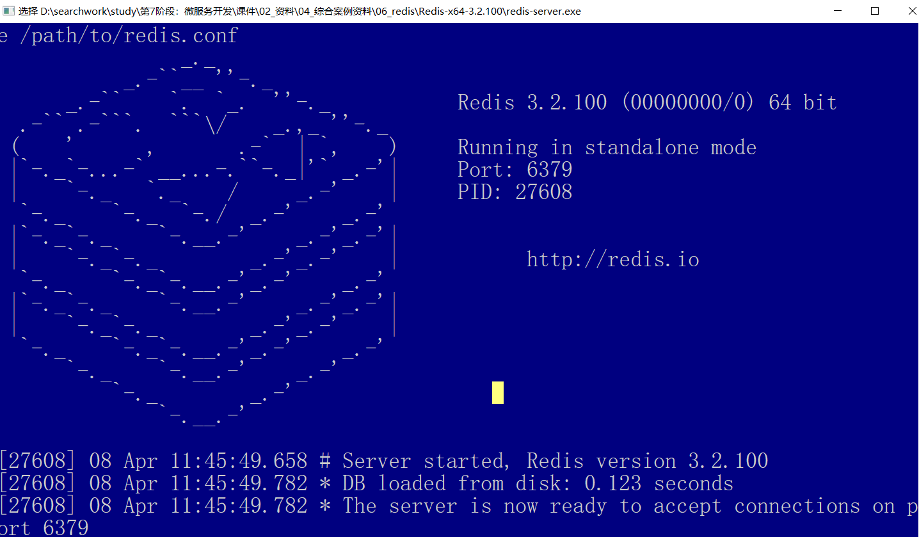
Task: Click 'DB loaded from disk: 0.123 seconds' log line
Action: (x=367, y=483)
